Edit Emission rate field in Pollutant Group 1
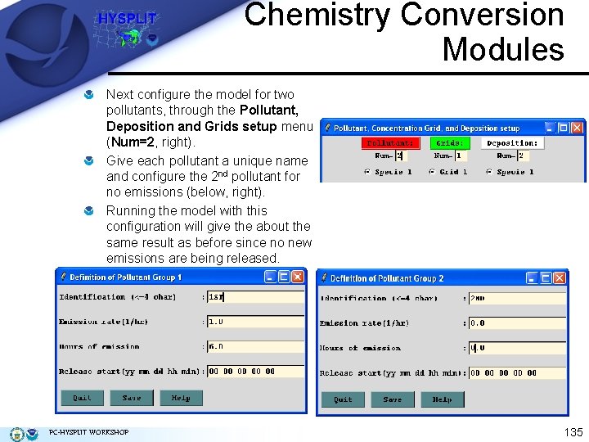The width and height of the screenshot is (589, 442). (255, 322)
